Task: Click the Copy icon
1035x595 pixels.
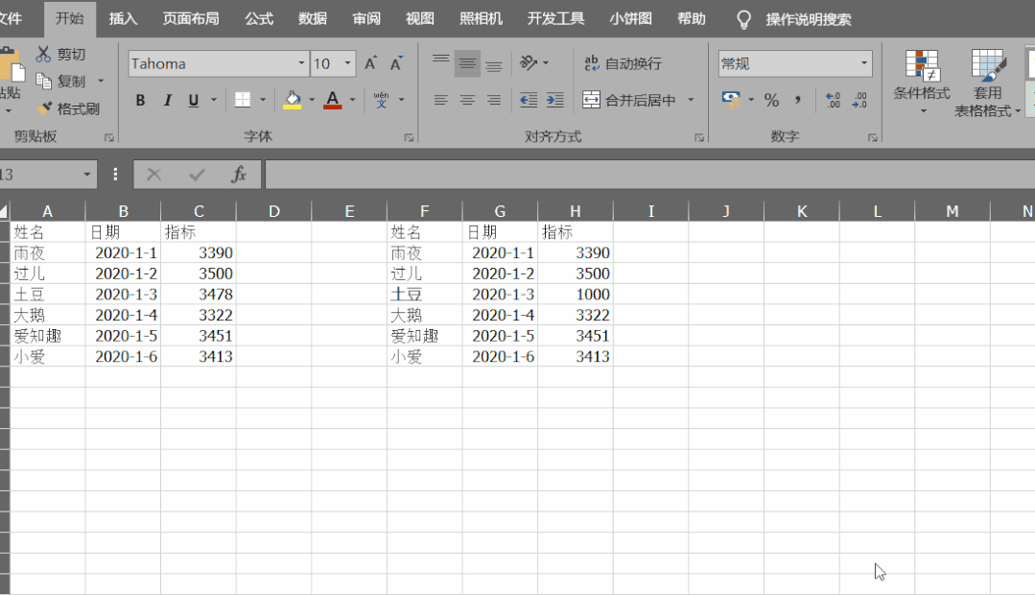Action: click(43, 81)
